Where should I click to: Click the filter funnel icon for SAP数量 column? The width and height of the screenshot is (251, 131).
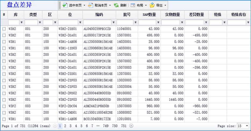pyautogui.click(x=159, y=23)
